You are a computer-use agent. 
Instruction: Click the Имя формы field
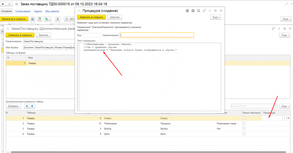[49, 48]
